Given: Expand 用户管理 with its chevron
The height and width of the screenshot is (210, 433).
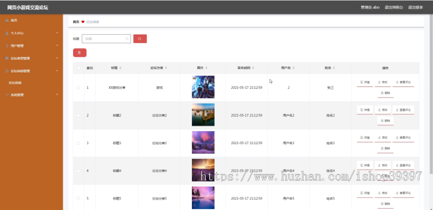Looking at the screenshot, I should pyautogui.click(x=57, y=46).
